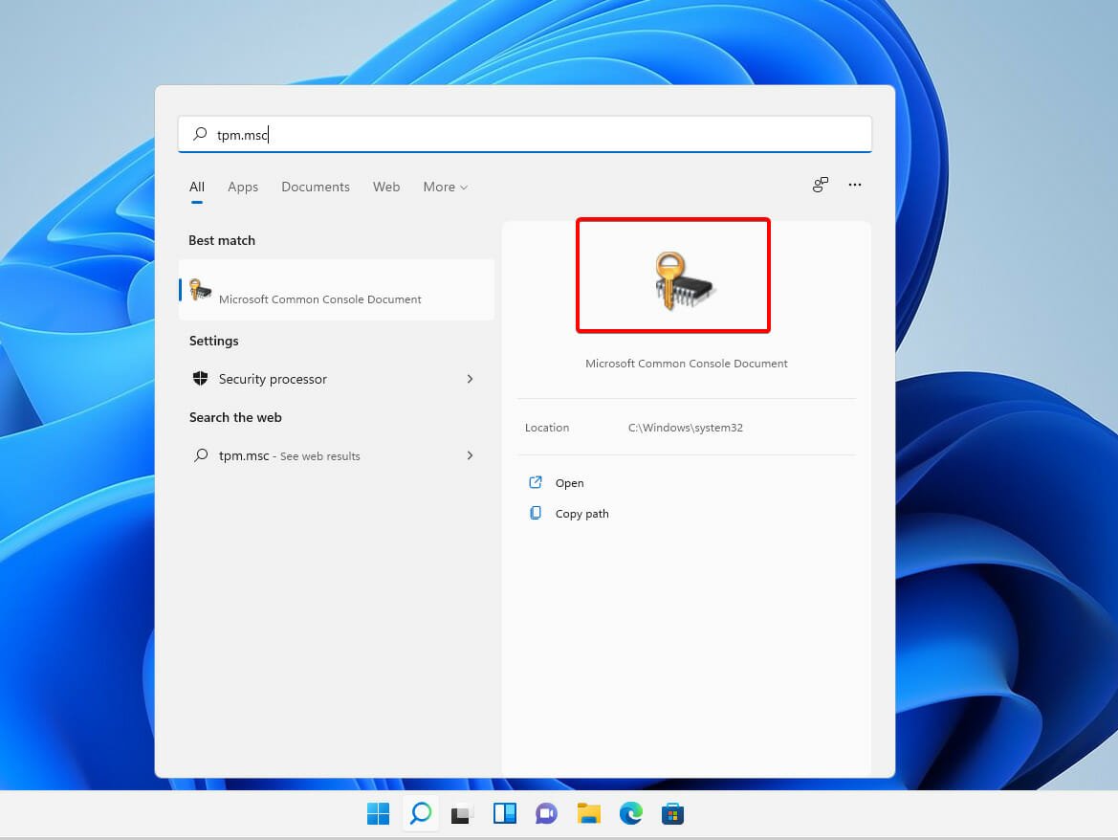Open File Explorer from the taskbar
Image resolution: width=1118 pixels, height=840 pixels.
(588, 812)
